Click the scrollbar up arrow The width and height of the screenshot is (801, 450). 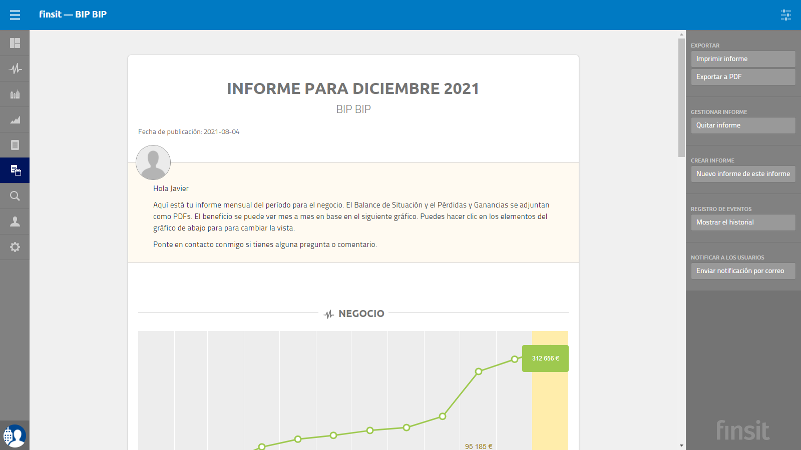click(x=681, y=34)
